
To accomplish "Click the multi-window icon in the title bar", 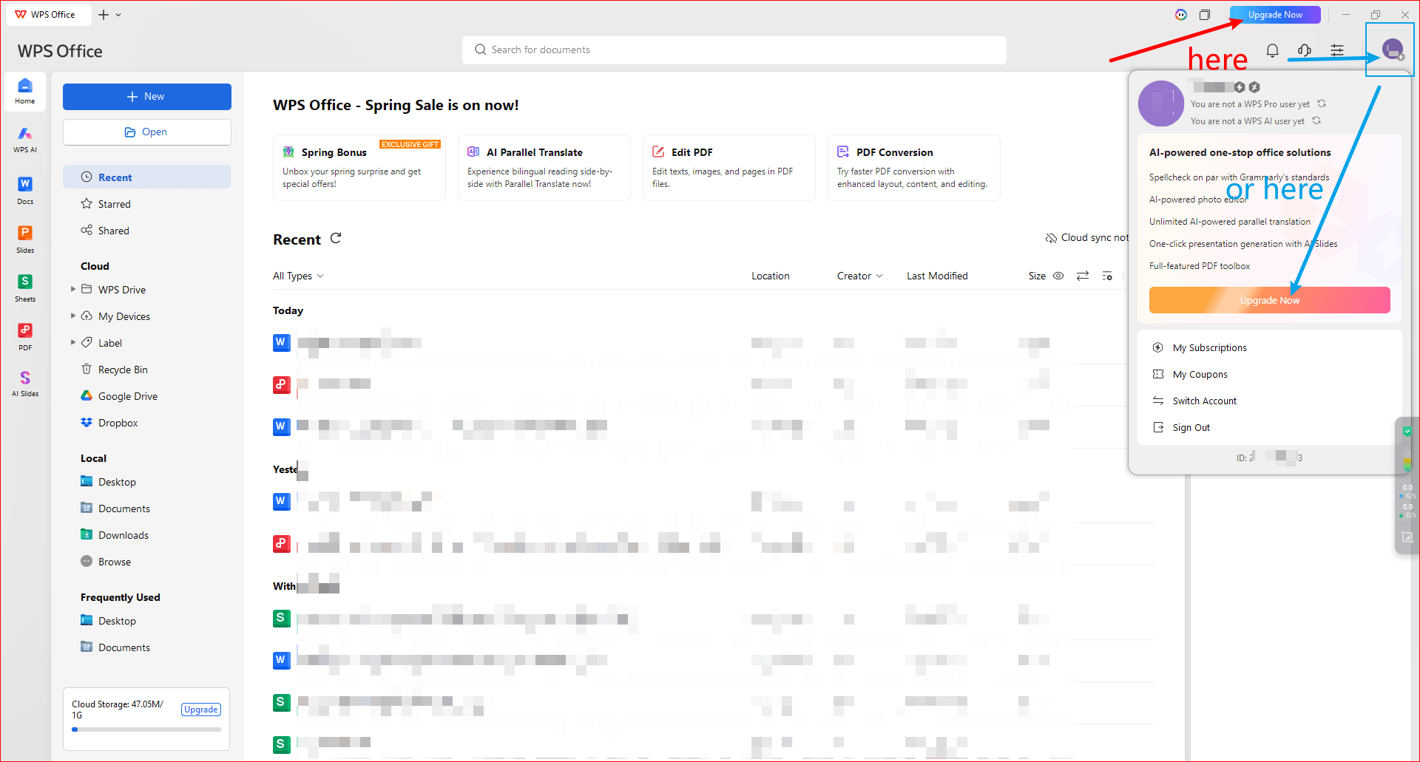I will pos(1205,15).
